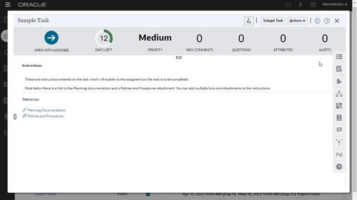This screenshot has height=200, width=357.
Task: Click the Instructions heading
Action: click(32, 66)
